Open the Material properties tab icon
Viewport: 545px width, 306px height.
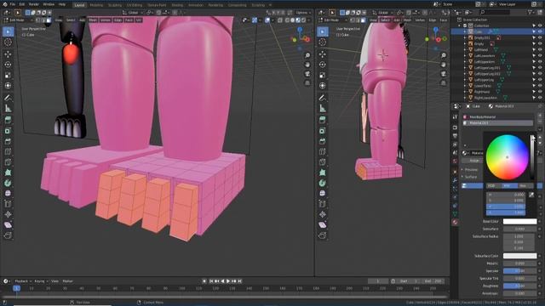point(455,222)
